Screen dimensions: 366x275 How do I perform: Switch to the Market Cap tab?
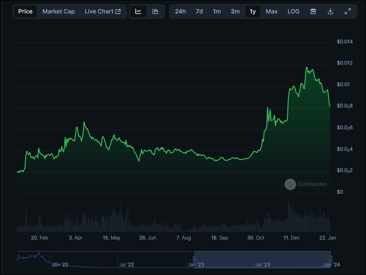58,11
